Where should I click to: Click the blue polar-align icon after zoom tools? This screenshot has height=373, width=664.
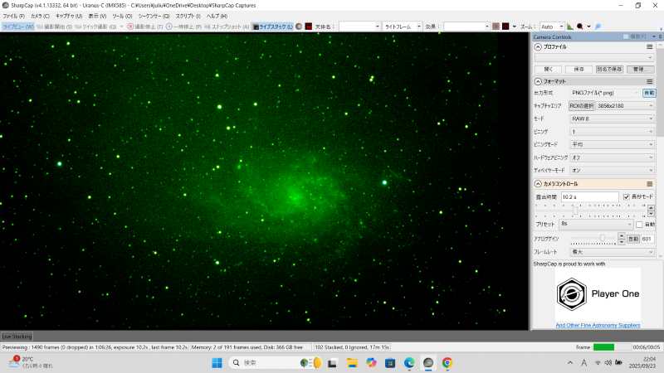pyautogui.click(x=598, y=27)
